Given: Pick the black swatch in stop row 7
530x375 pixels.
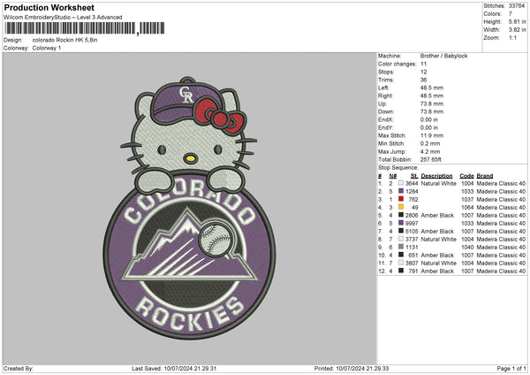Looking at the screenshot, I should click(x=401, y=231).
